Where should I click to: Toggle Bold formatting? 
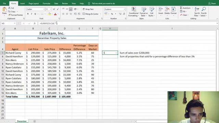[28, 14]
